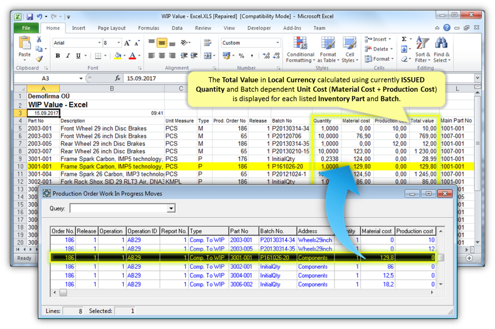Toggle italic formatting
This screenshot has width=495, height=329.
(x=68, y=56)
